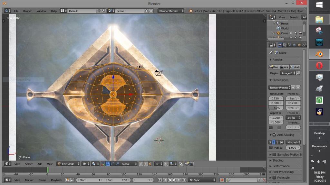Image resolution: width=330 pixels, height=185 pixels.
Task: Toggle the Anti-Aliasing checkbox
Action: coord(274,135)
